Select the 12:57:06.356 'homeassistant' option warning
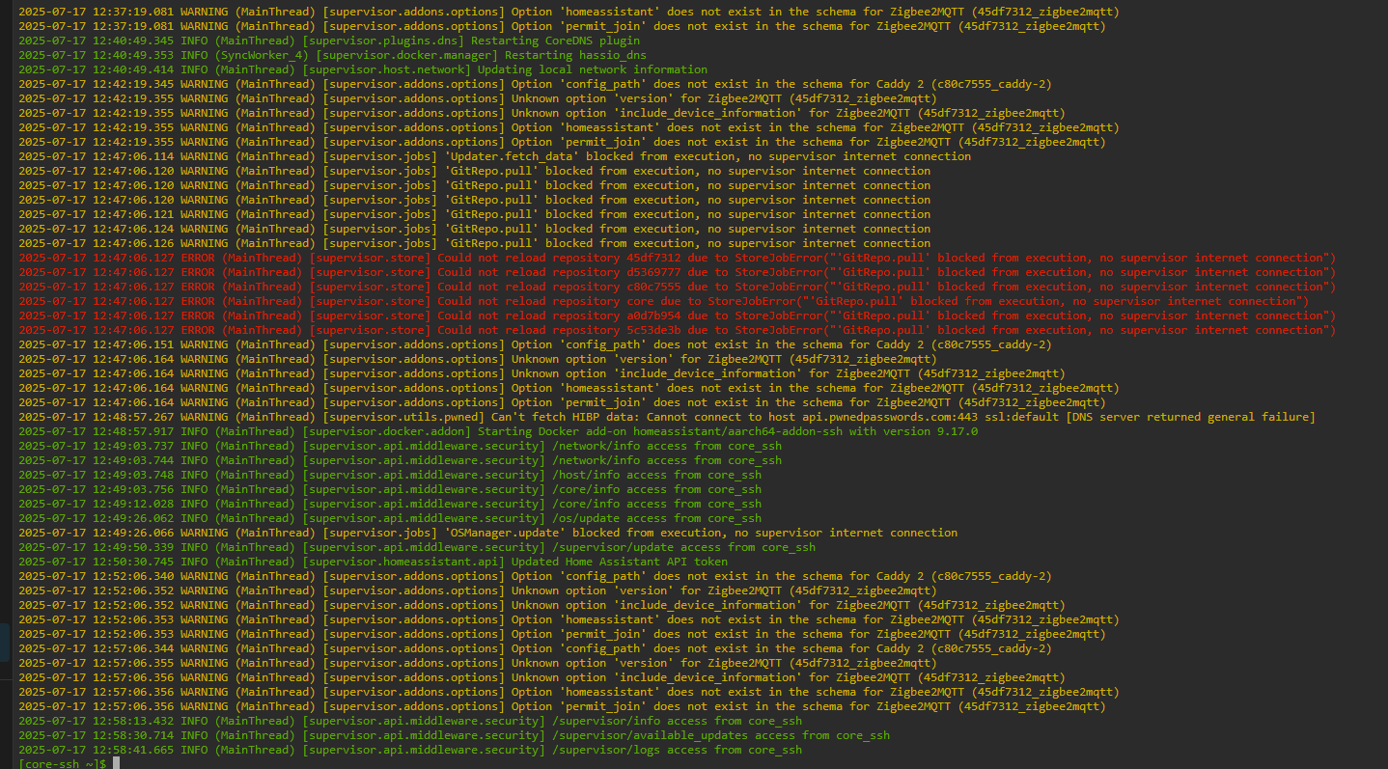 pyautogui.click(x=569, y=692)
